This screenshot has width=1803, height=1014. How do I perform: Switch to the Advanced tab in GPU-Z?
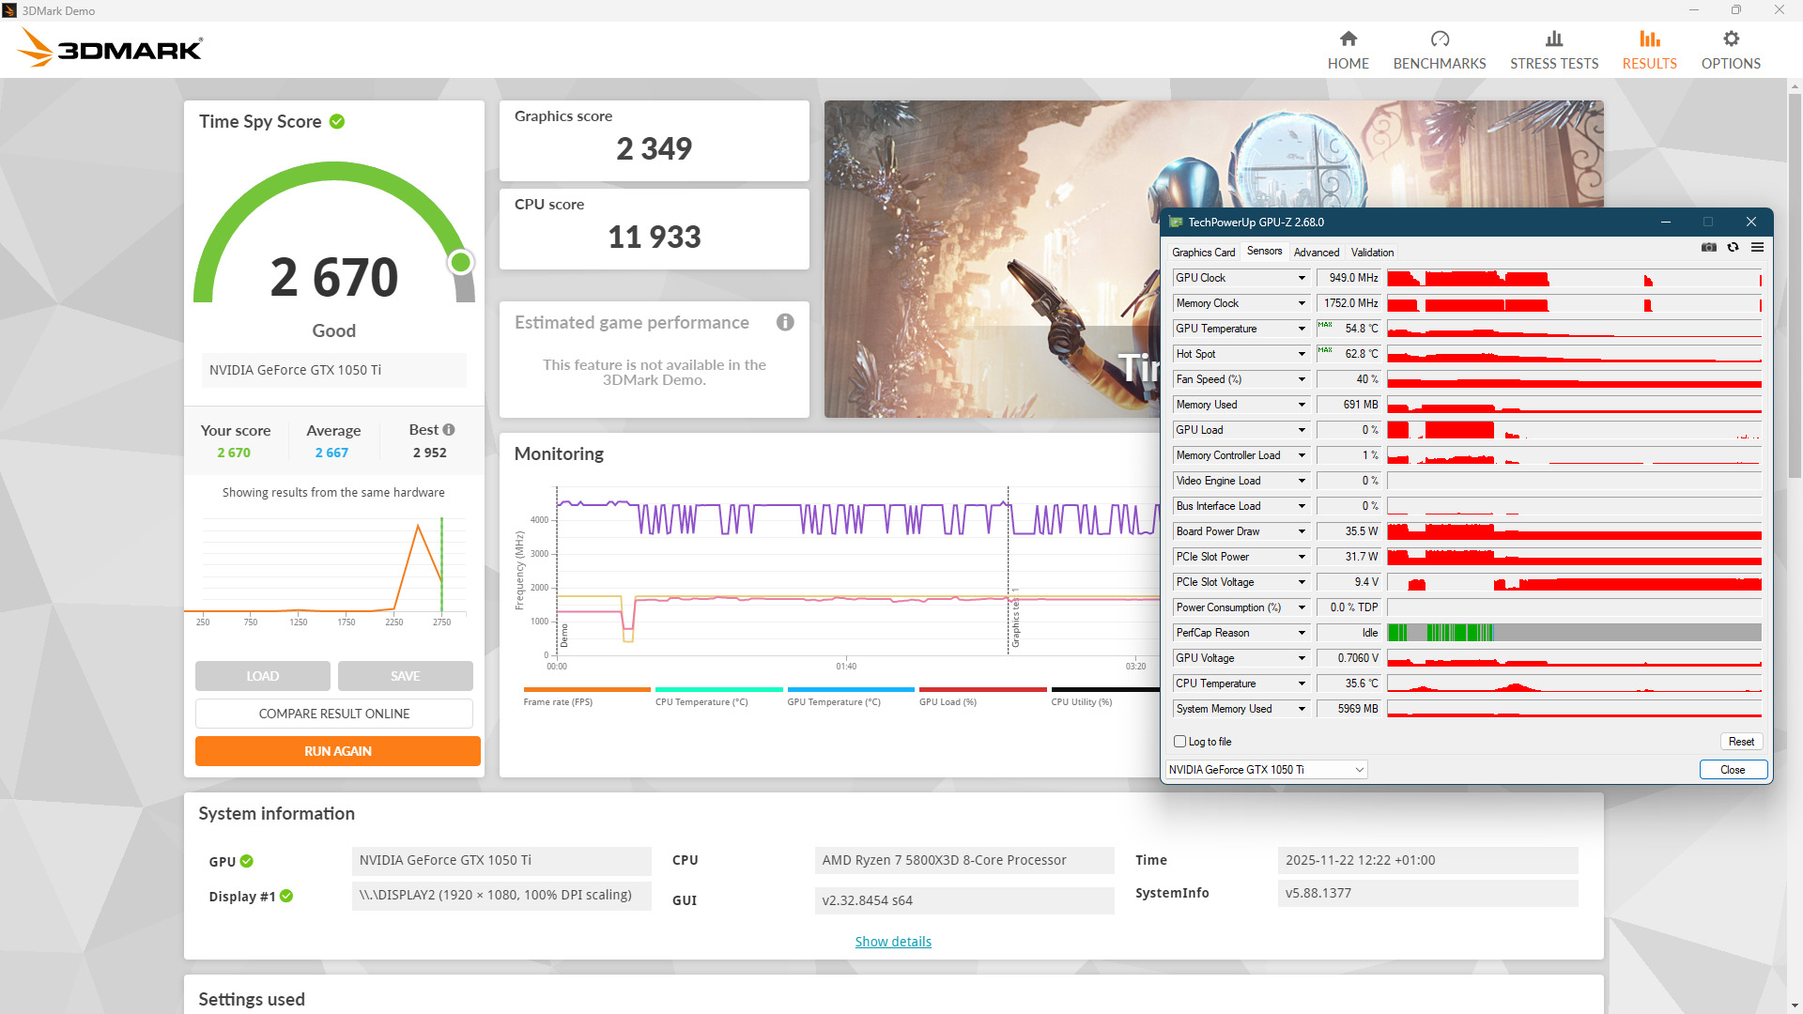pos(1316,253)
